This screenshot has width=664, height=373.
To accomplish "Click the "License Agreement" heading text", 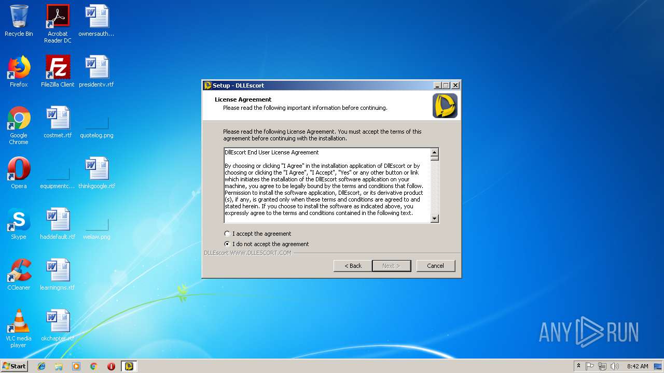I will coord(243,99).
